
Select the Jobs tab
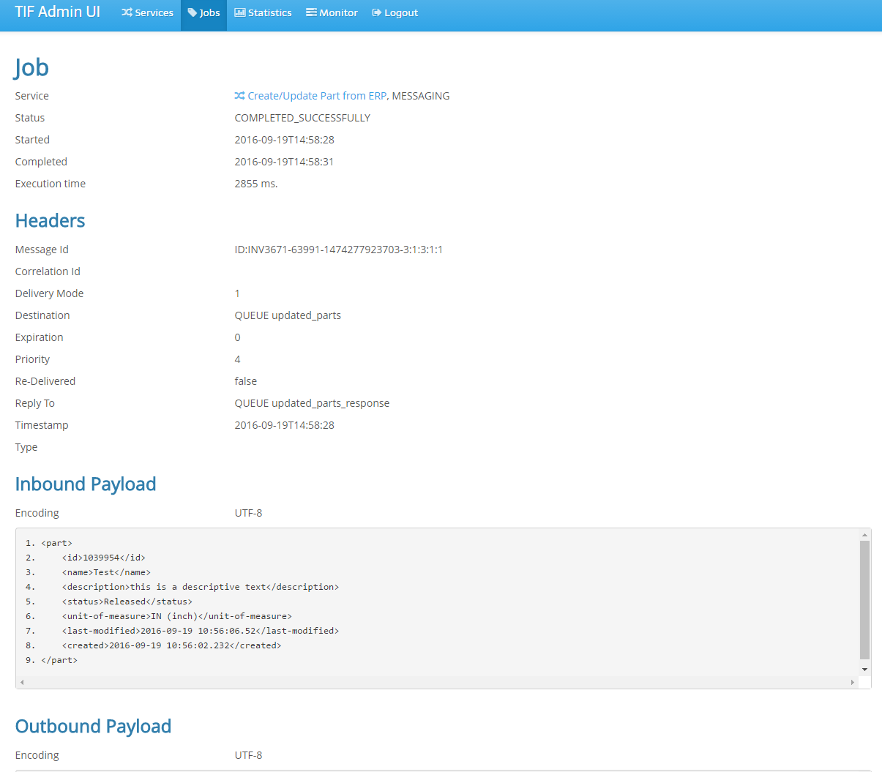click(x=203, y=12)
